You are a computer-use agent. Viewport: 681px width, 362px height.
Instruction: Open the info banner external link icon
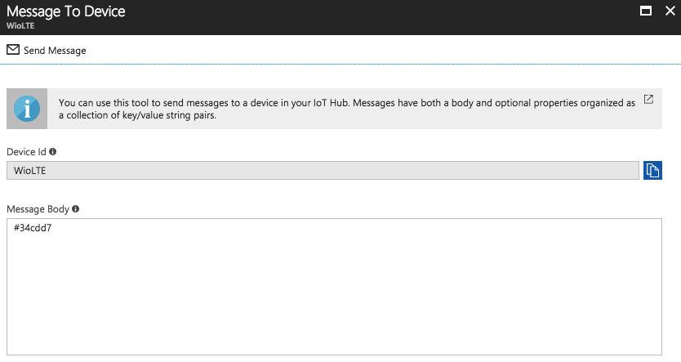point(648,100)
